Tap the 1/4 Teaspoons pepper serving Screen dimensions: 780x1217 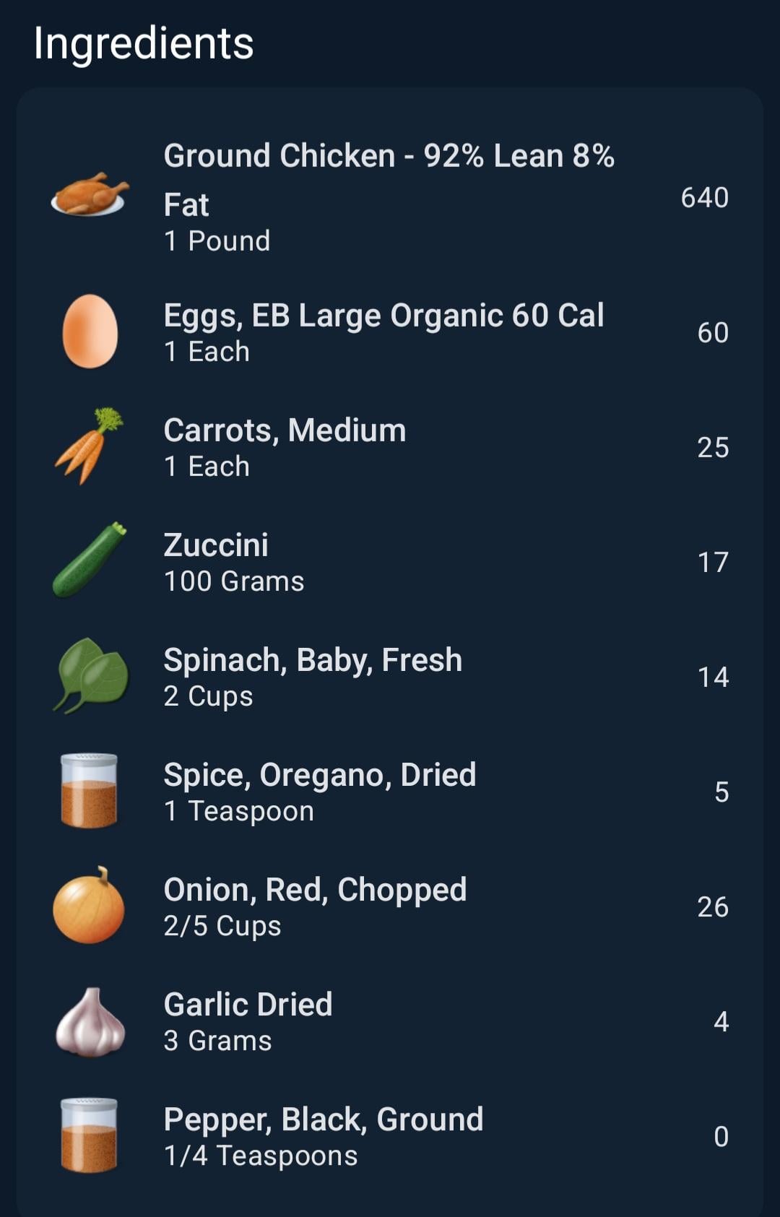[261, 1156]
